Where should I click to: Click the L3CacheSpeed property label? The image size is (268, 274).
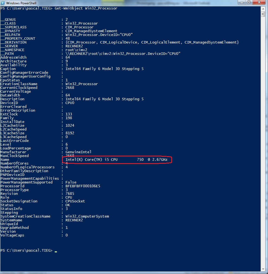(x=14, y=137)
